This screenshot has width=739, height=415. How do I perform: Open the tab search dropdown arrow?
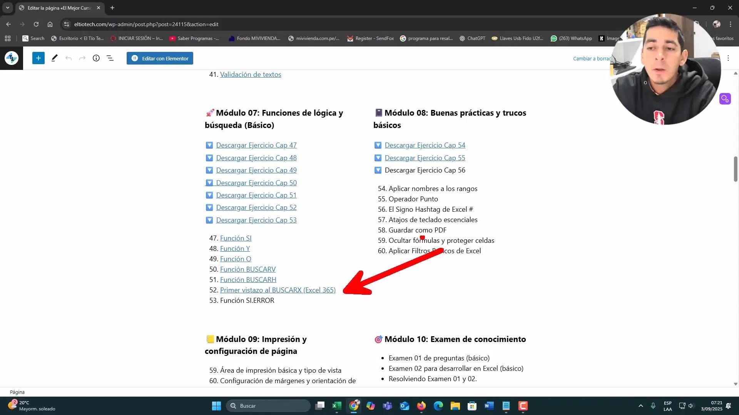[x=7, y=8]
